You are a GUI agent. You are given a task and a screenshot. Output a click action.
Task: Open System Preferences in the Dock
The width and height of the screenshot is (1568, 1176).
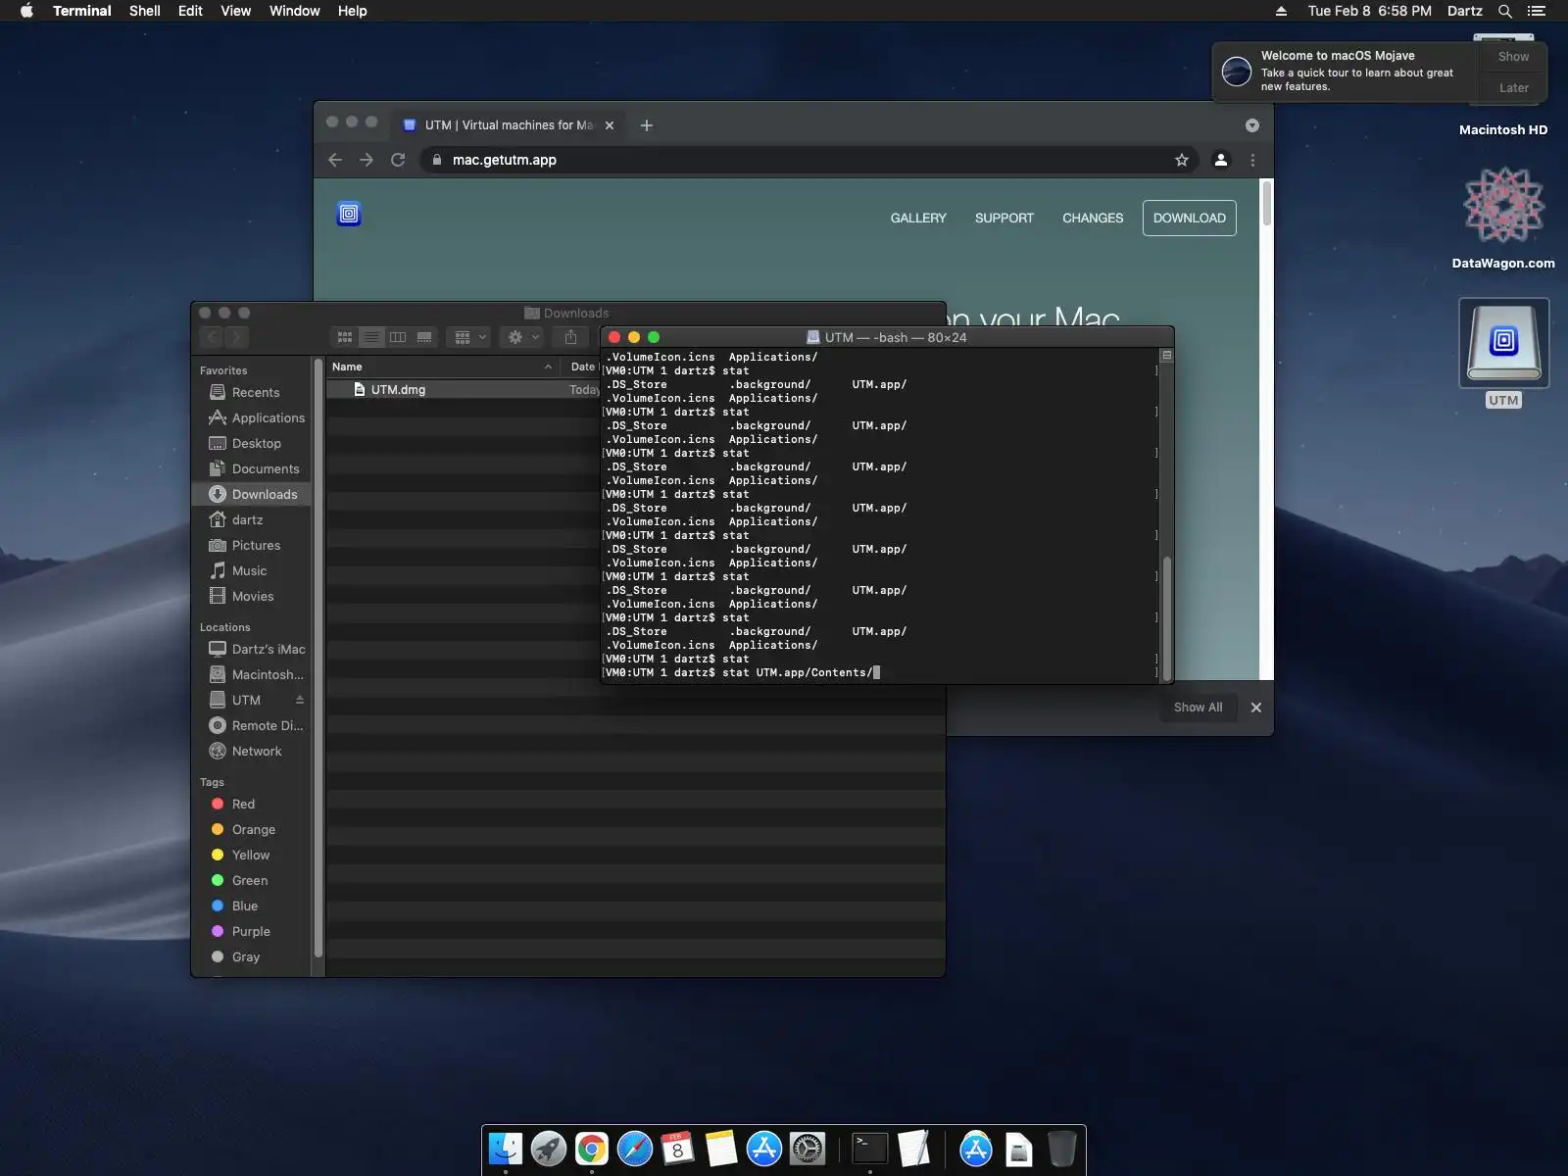[808, 1149]
